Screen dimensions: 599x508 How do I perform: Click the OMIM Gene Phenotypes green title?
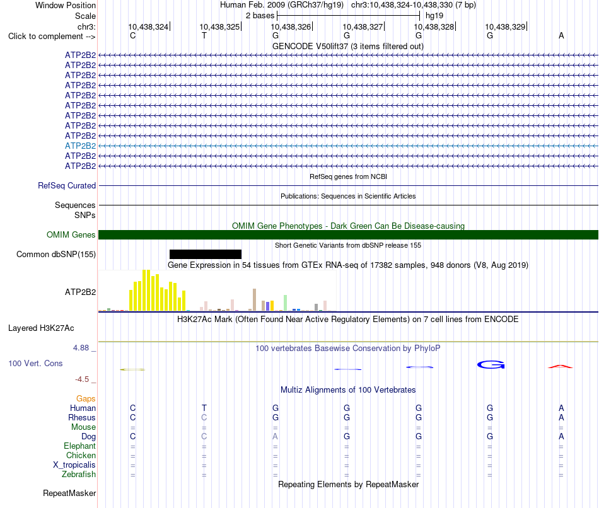(x=348, y=226)
